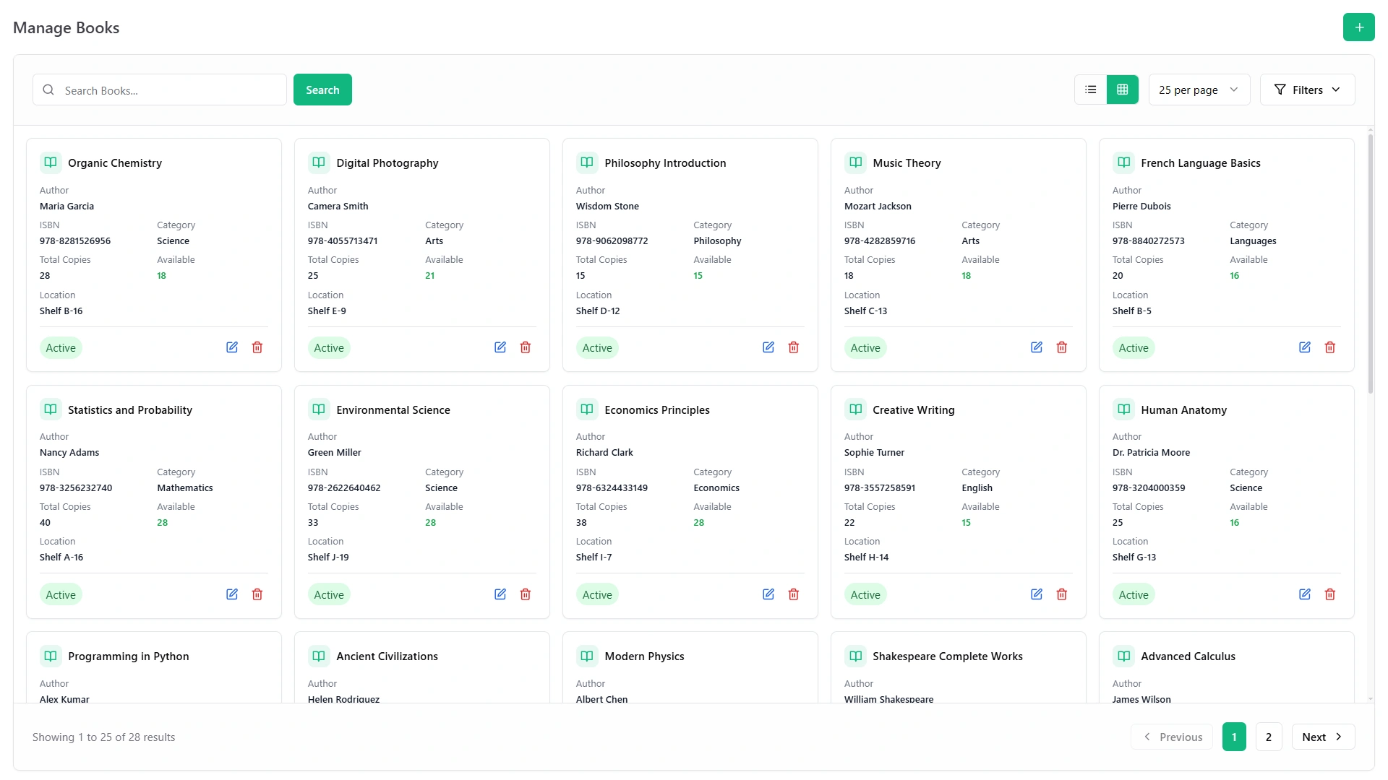Click author name Pierre Dubois
This screenshot has width=1388, height=780.
[x=1141, y=207]
